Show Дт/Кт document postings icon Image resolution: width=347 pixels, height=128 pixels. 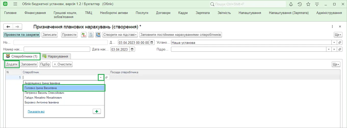(x=84, y=35)
